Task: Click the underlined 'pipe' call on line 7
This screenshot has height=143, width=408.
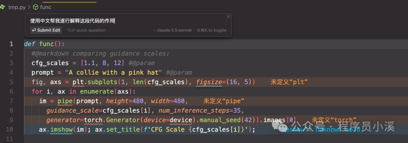Action: click(65, 101)
